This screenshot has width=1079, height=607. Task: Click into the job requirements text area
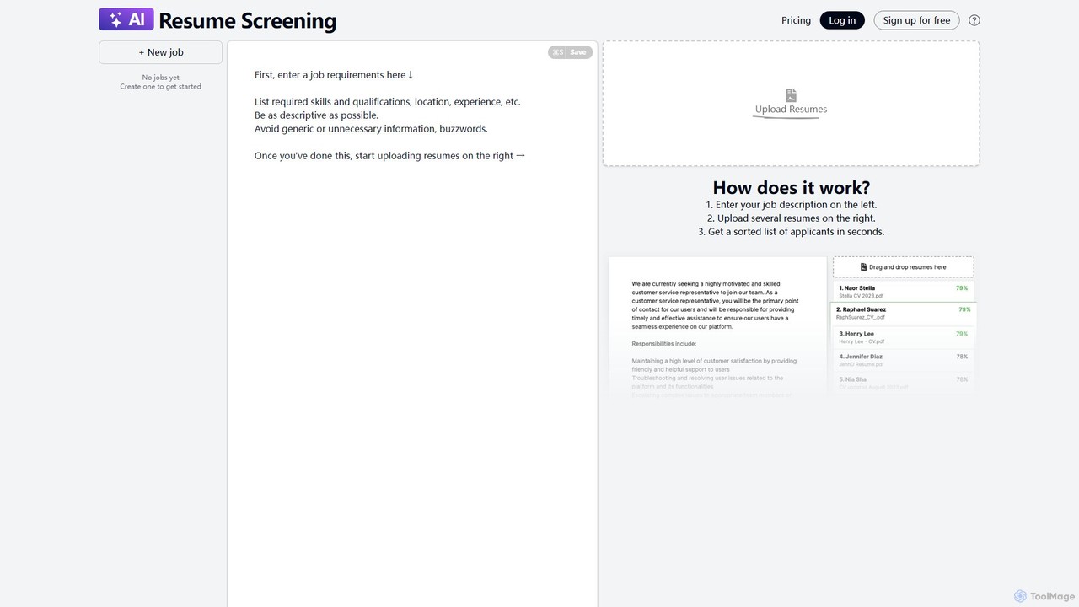click(x=412, y=324)
